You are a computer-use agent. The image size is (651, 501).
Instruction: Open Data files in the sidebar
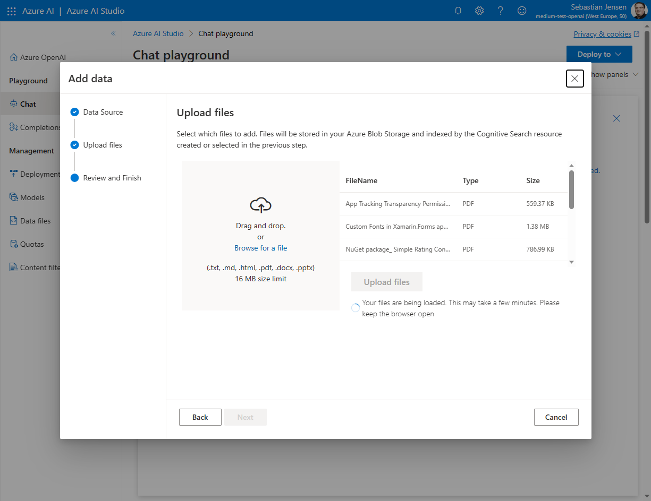(35, 221)
